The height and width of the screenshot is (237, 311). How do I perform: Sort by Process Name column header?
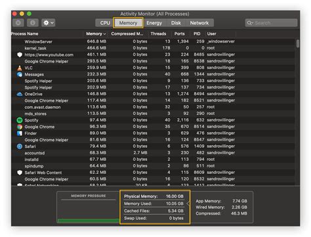click(25, 33)
